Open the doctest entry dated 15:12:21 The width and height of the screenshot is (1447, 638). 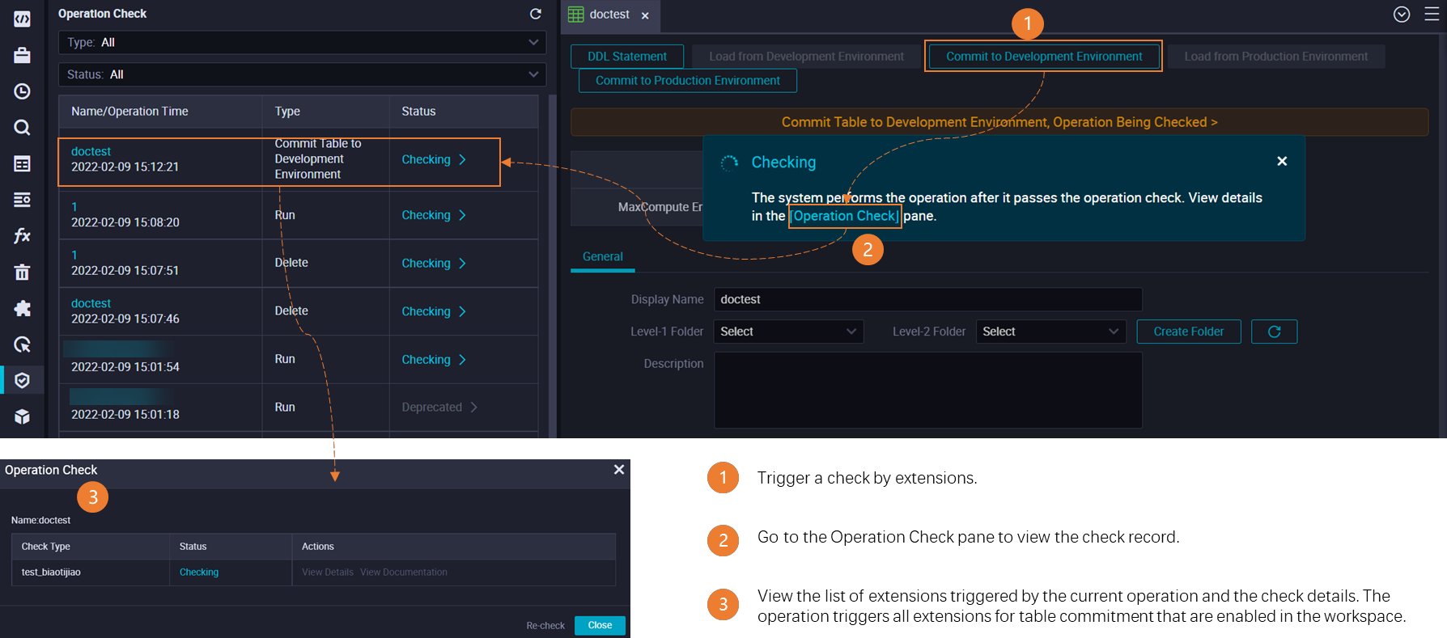91,151
